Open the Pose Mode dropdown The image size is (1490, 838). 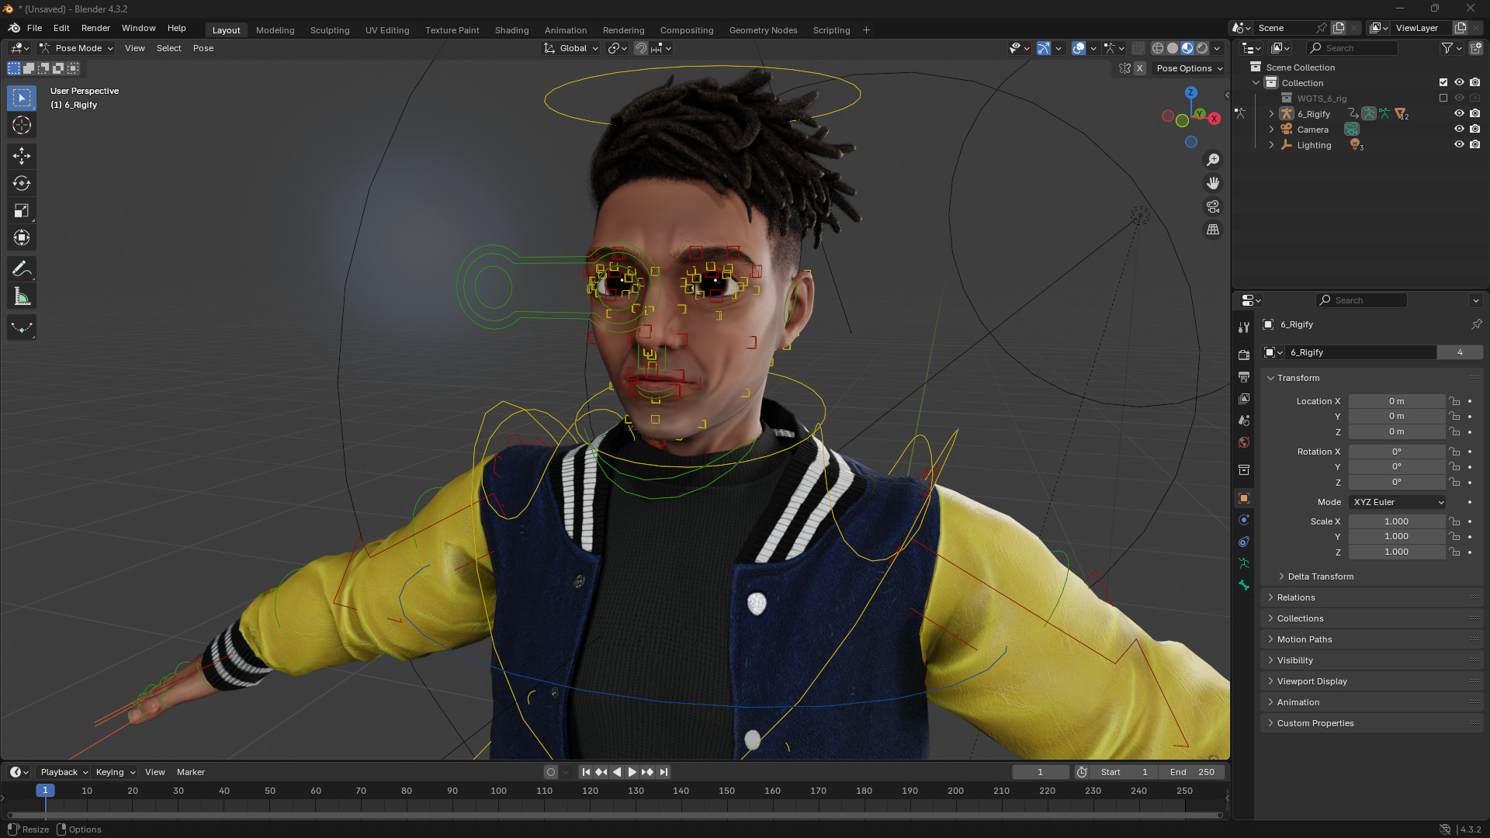pos(76,48)
